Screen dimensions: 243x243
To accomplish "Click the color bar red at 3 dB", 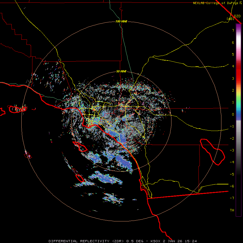I will pyautogui.click(x=238, y=78).
